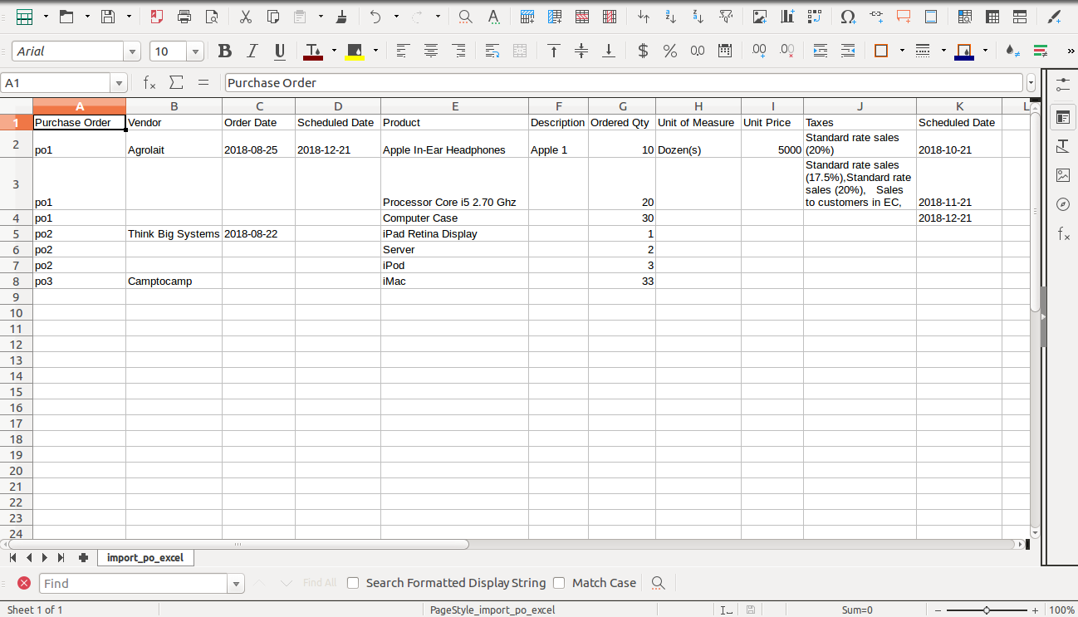Image resolution: width=1078 pixels, height=617 pixels.
Task: Click the maroon Font Color swatch
Action: coord(313,51)
